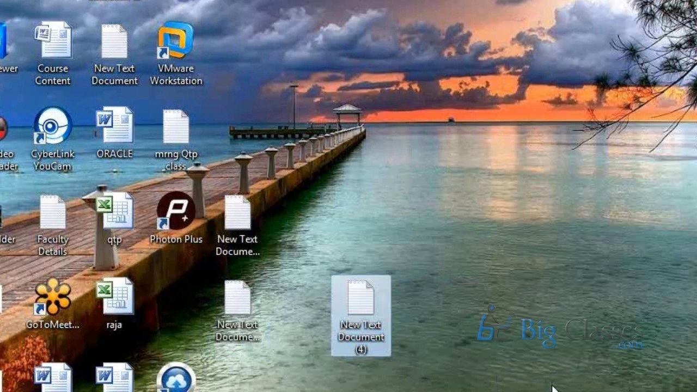Image resolution: width=697 pixels, height=392 pixels.
Task: Open the GoToMeeting shortcut
Action: click(53, 297)
